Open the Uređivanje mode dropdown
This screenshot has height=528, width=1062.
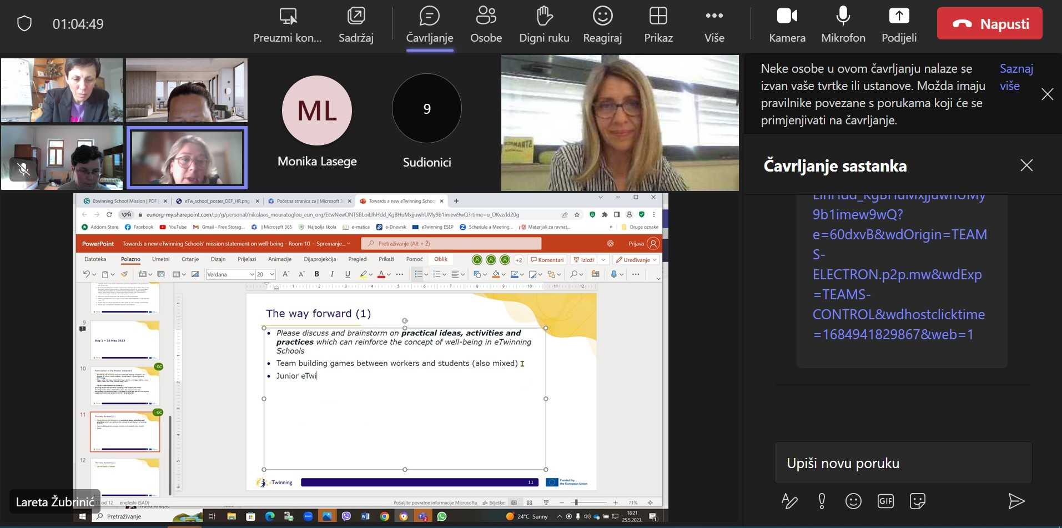[x=636, y=260]
